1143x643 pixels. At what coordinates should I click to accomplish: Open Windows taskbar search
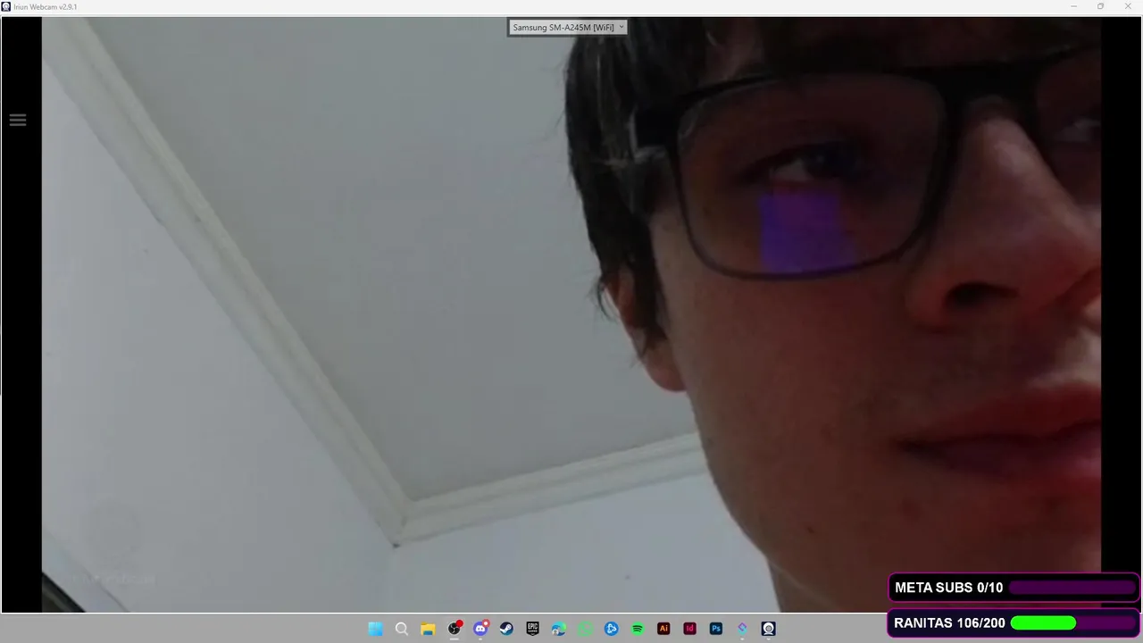pos(402,629)
